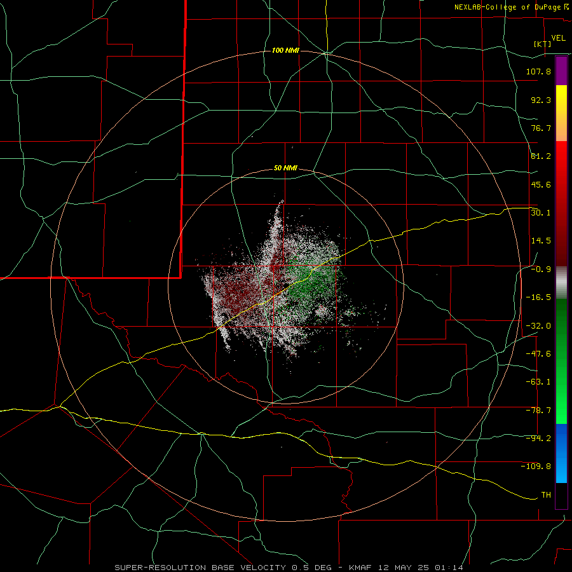Screen dimensions: 572x572
Task: Select the -63.1 scale value
Action: tap(538, 382)
